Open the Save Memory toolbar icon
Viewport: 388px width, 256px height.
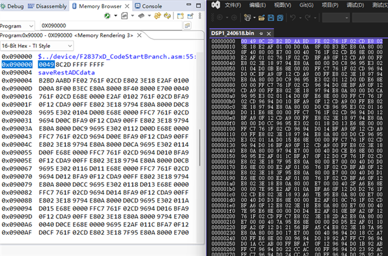coord(124,16)
